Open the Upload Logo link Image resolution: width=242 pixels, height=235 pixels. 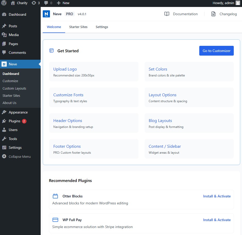tap(65, 69)
